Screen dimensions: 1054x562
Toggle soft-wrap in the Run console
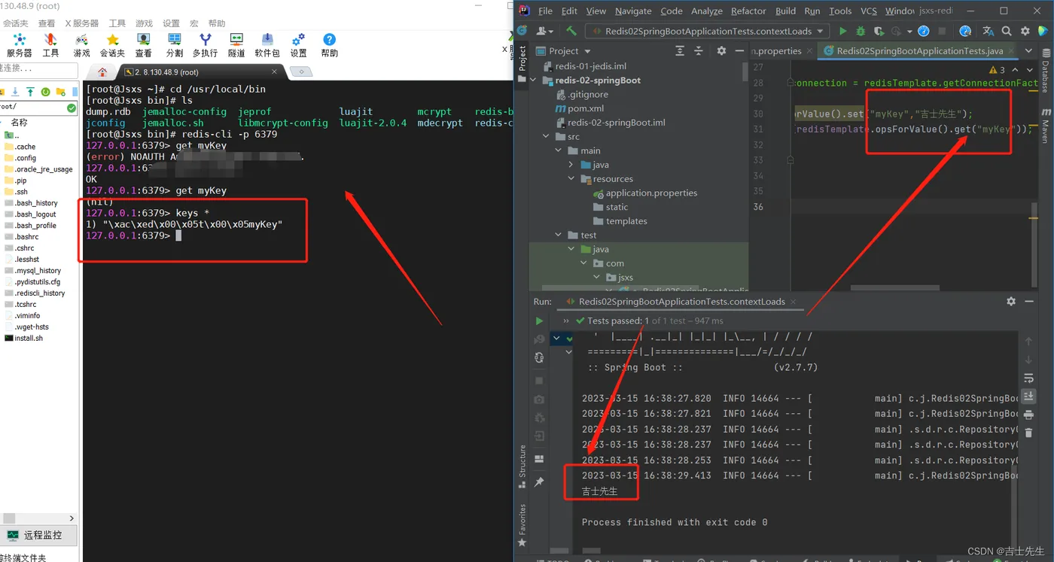(x=1028, y=378)
